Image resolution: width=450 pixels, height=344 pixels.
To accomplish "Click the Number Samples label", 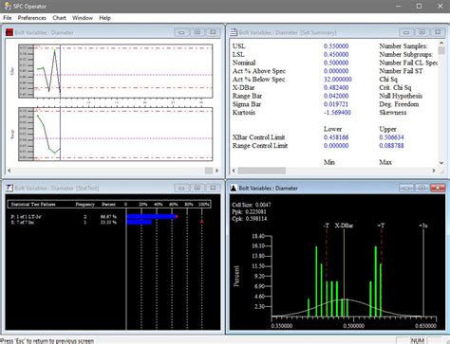I will (x=403, y=46).
